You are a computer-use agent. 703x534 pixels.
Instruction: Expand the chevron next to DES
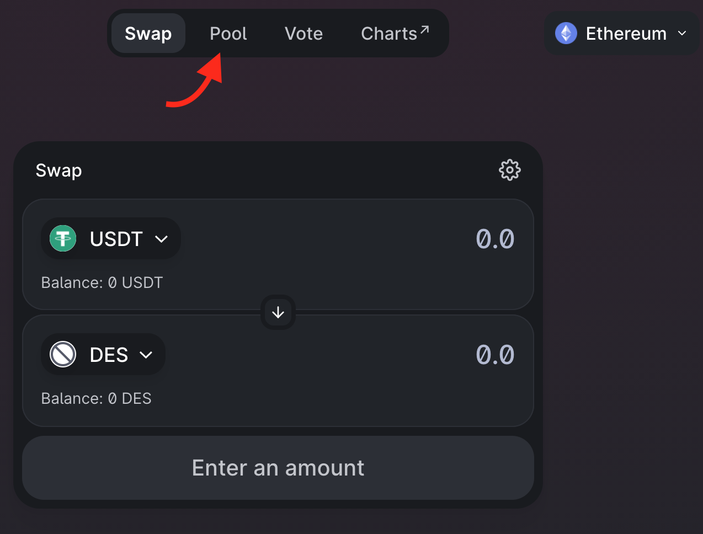[146, 355]
